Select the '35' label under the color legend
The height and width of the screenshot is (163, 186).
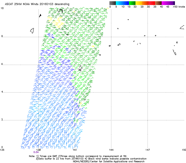click(155, 7)
